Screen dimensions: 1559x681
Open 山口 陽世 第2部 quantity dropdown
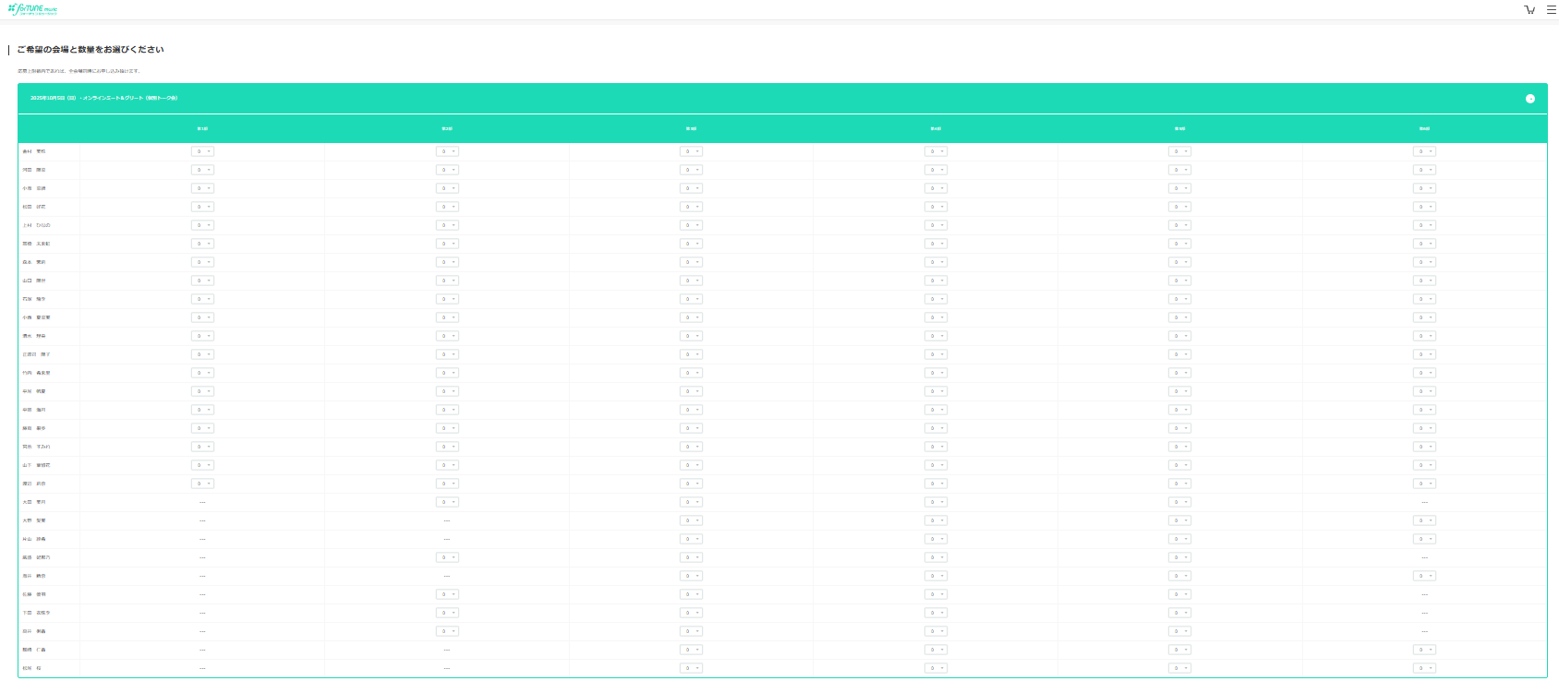[447, 281]
